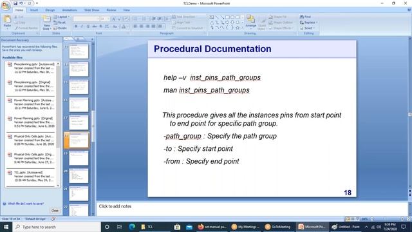Click the spell check icon in status bar
412x232 pixels.
coord(53,219)
